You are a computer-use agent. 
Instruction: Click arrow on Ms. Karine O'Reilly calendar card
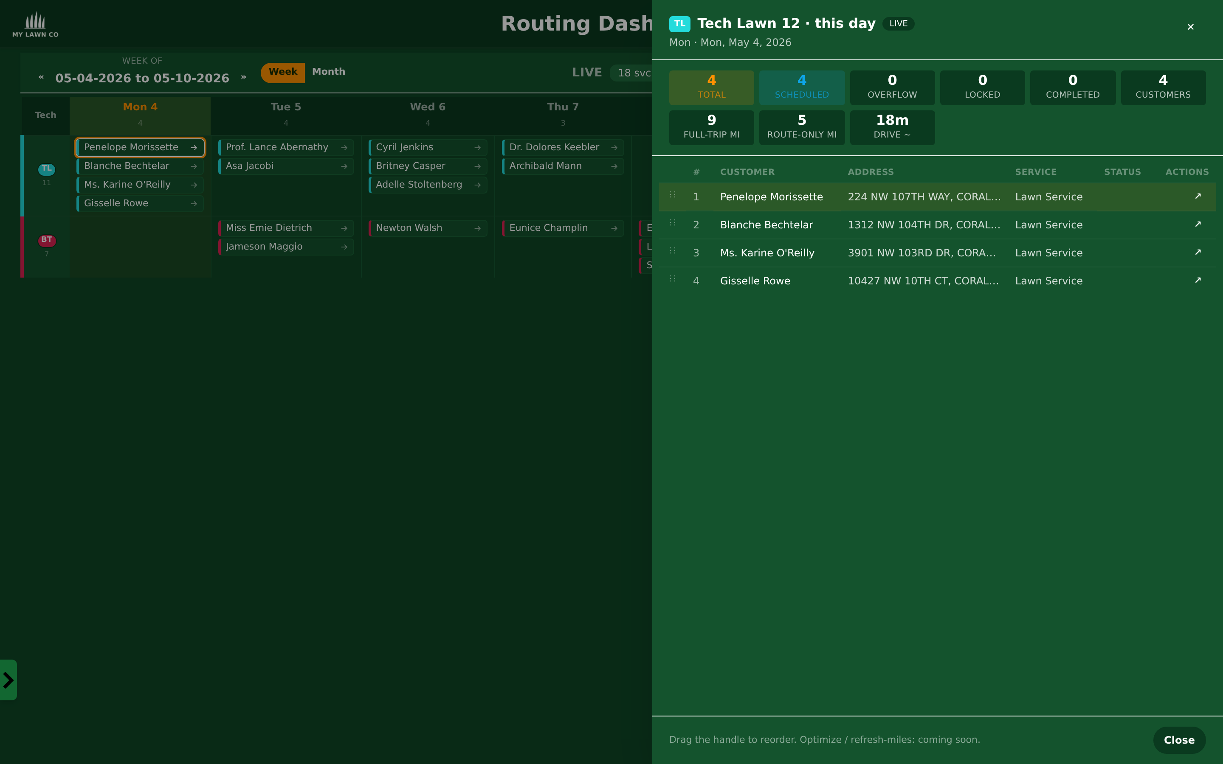194,185
